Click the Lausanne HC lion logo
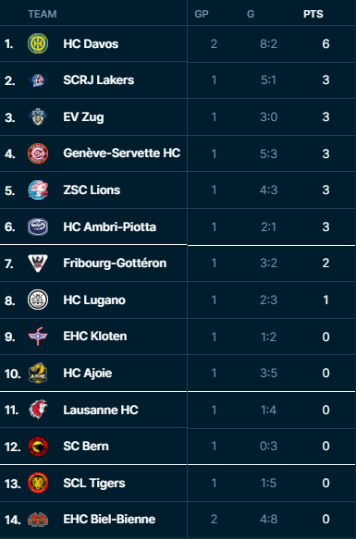This screenshot has width=356, height=539. pyautogui.click(x=38, y=410)
